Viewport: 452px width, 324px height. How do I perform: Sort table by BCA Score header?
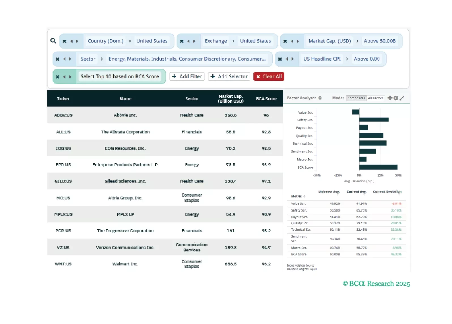266,99
